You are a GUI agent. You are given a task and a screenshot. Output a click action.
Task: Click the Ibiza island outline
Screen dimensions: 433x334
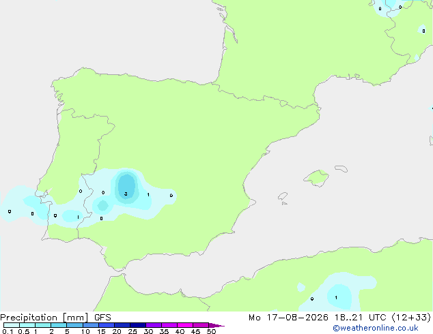[283, 196]
